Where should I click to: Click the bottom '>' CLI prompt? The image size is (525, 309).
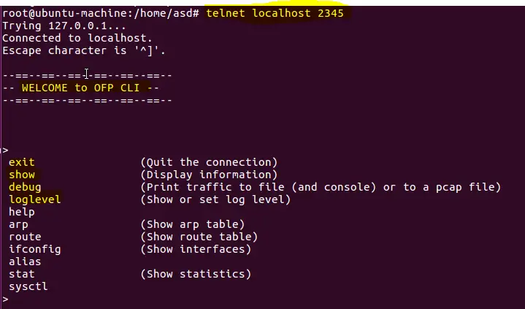[5, 299]
